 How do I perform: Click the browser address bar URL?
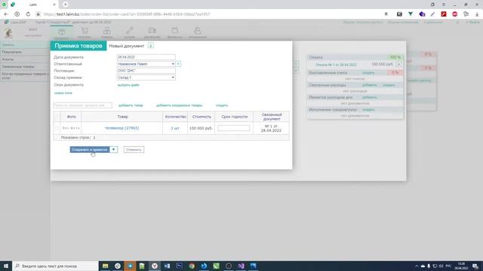(127, 14)
